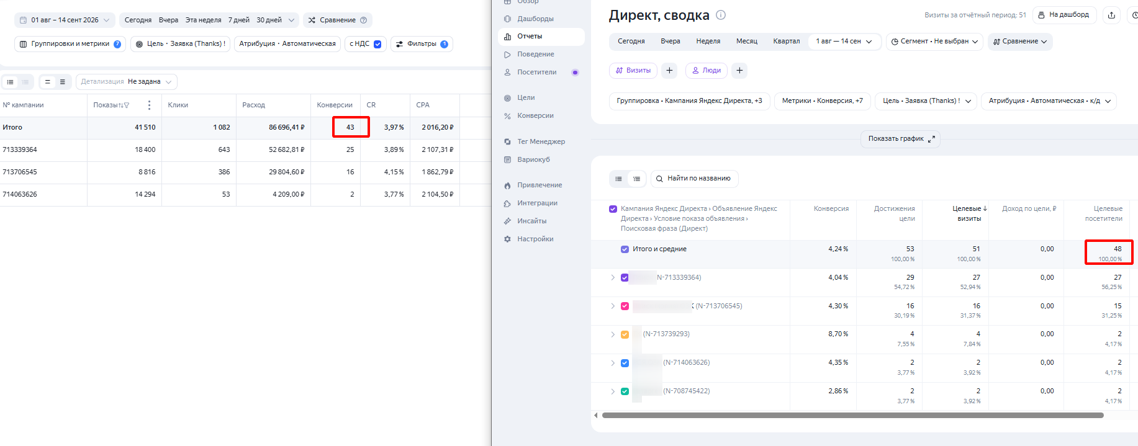Open Тег Менеджер from the sidebar
Viewport: 1138px width, 446px height.
tap(541, 141)
